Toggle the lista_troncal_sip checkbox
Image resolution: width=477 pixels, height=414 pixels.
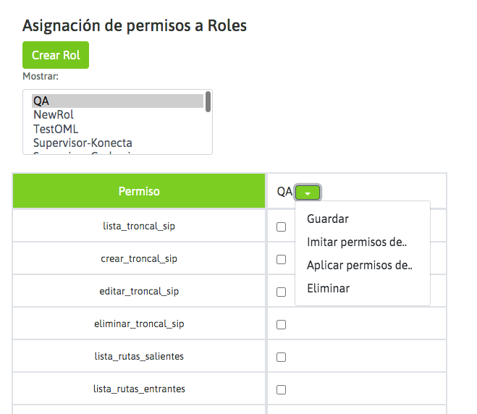[x=282, y=227]
